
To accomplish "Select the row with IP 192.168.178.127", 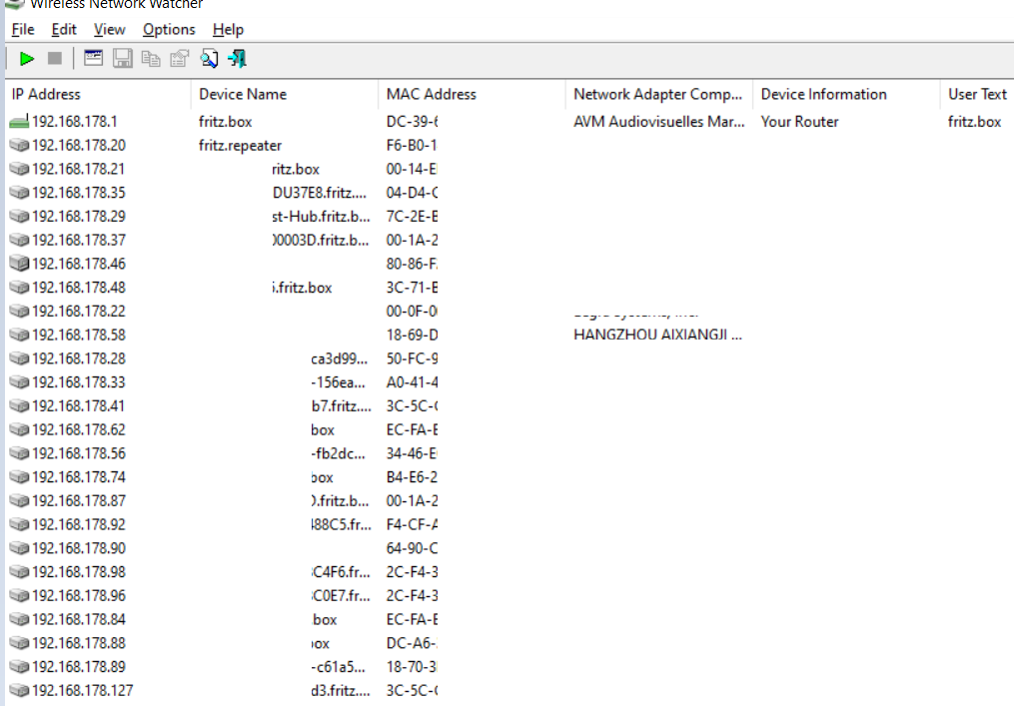I will coord(82,690).
